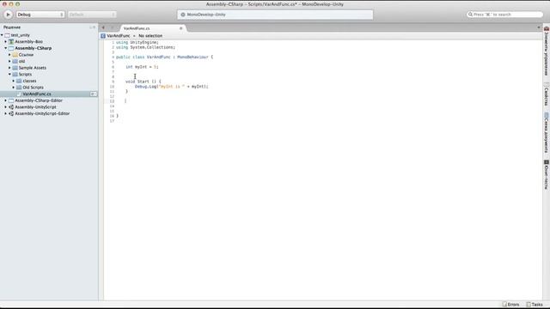Open the No selection member breadcrumb
The height and width of the screenshot is (309, 550).
(150, 36)
